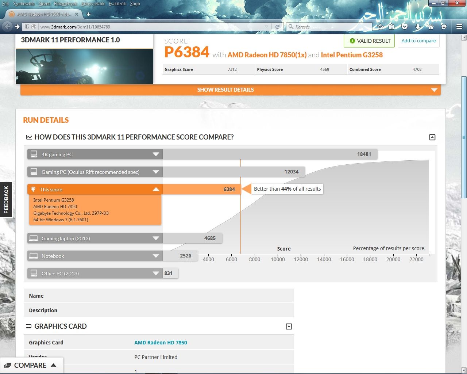Click the benchmark scene thumbnail image
The image size is (467, 374).
tap(84, 66)
